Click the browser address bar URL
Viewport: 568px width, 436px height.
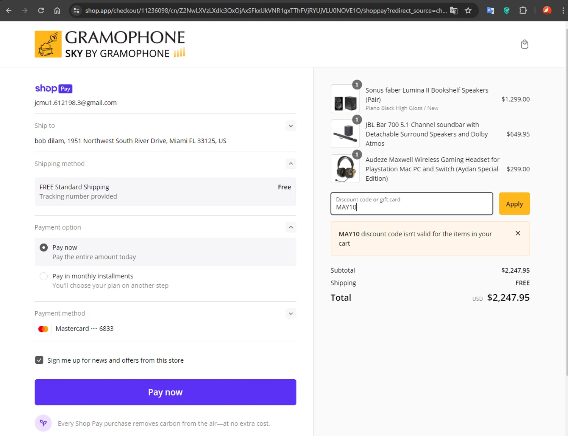(266, 11)
